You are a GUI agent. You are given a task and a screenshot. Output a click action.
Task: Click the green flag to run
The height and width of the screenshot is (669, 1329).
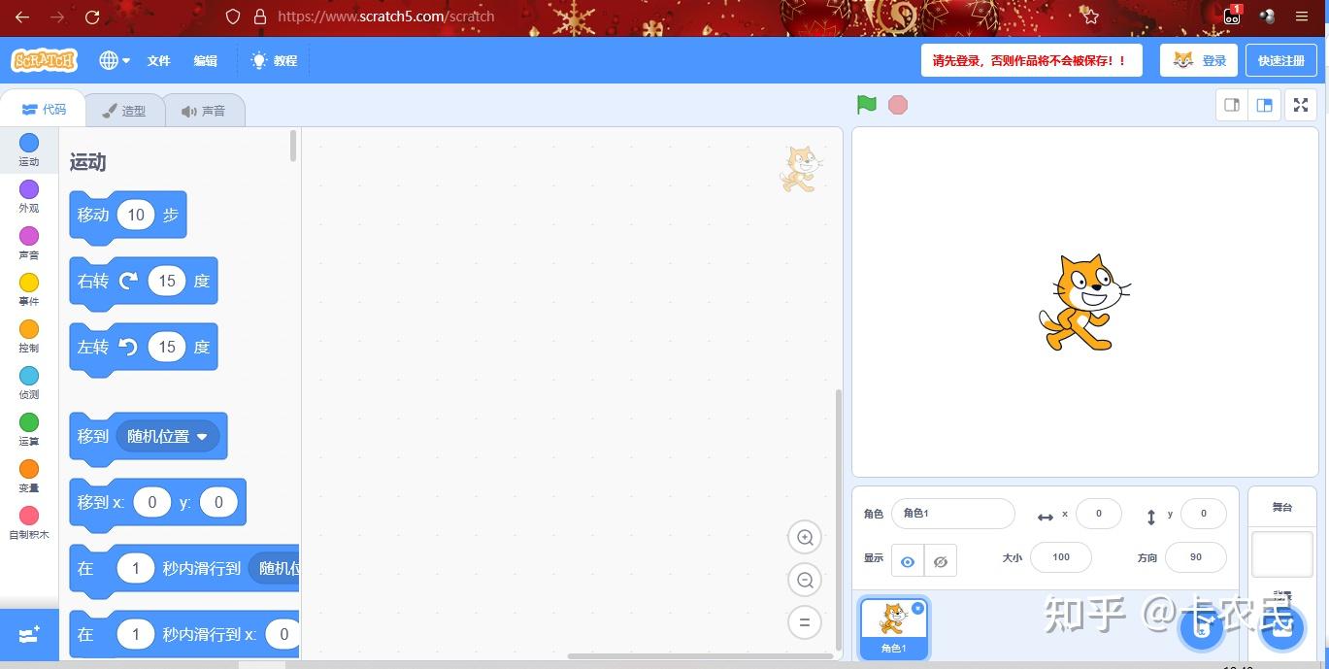pyautogui.click(x=867, y=105)
